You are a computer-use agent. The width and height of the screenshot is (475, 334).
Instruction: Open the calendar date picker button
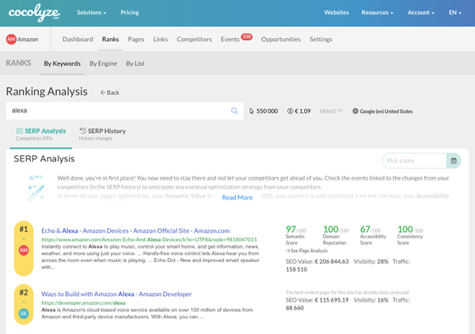(x=454, y=161)
